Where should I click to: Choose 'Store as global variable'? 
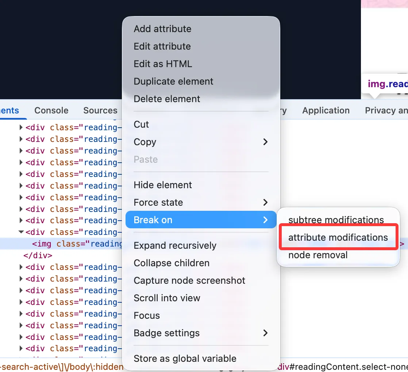pyautogui.click(x=185, y=359)
